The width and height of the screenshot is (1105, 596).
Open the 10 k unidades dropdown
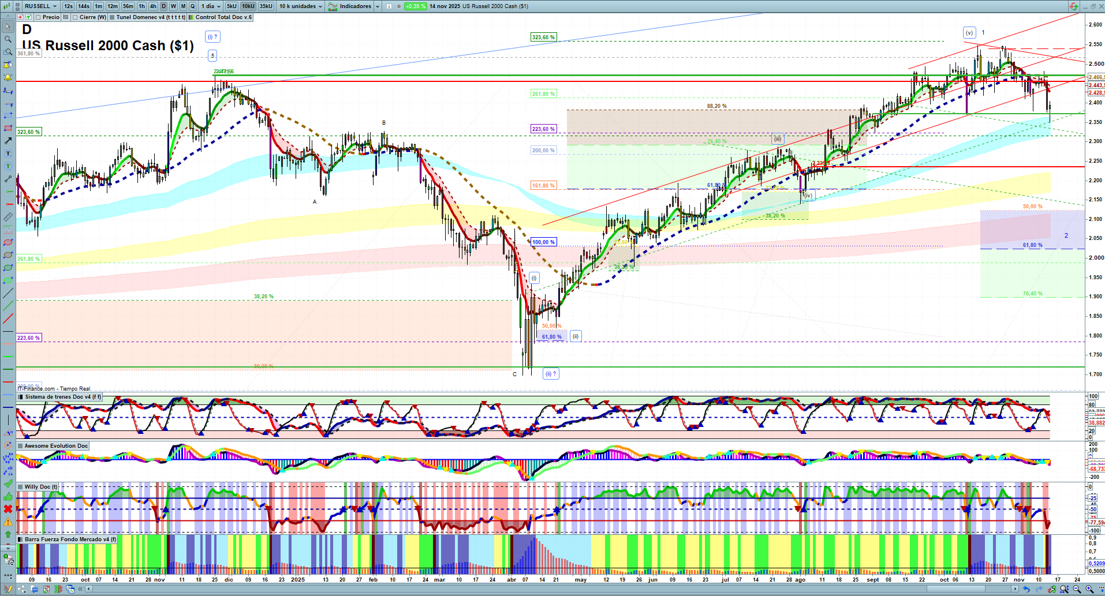click(301, 6)
